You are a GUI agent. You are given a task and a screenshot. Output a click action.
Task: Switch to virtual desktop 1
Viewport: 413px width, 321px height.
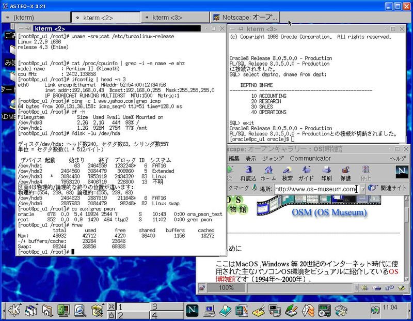[x=133, y=307]
